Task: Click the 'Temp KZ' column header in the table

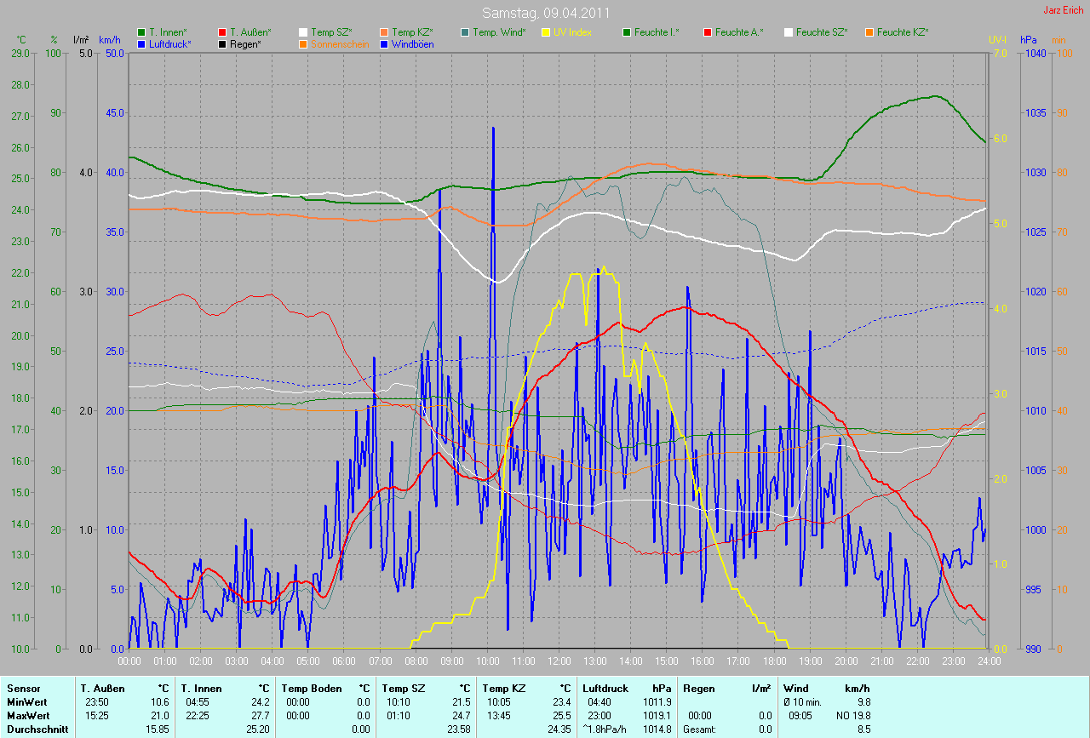Action: (504, 688)
